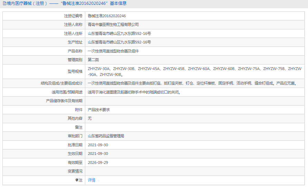Click the model list starting ZHYZW-30A

[194, 72]
